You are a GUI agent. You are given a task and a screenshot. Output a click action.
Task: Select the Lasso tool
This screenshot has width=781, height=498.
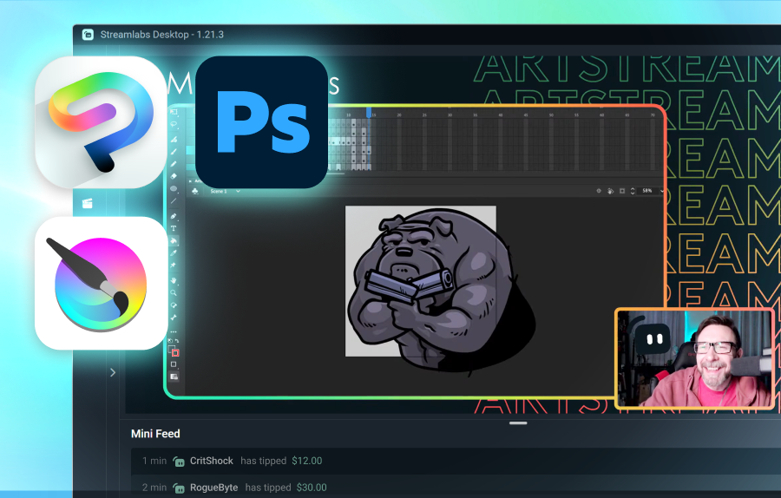pyautogui.click(x=174, y=124)
